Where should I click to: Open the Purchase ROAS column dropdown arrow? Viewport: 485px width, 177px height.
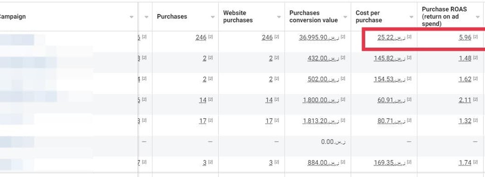(x=477, y=17)
